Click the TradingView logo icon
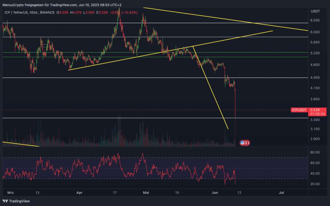 [5, 201]
